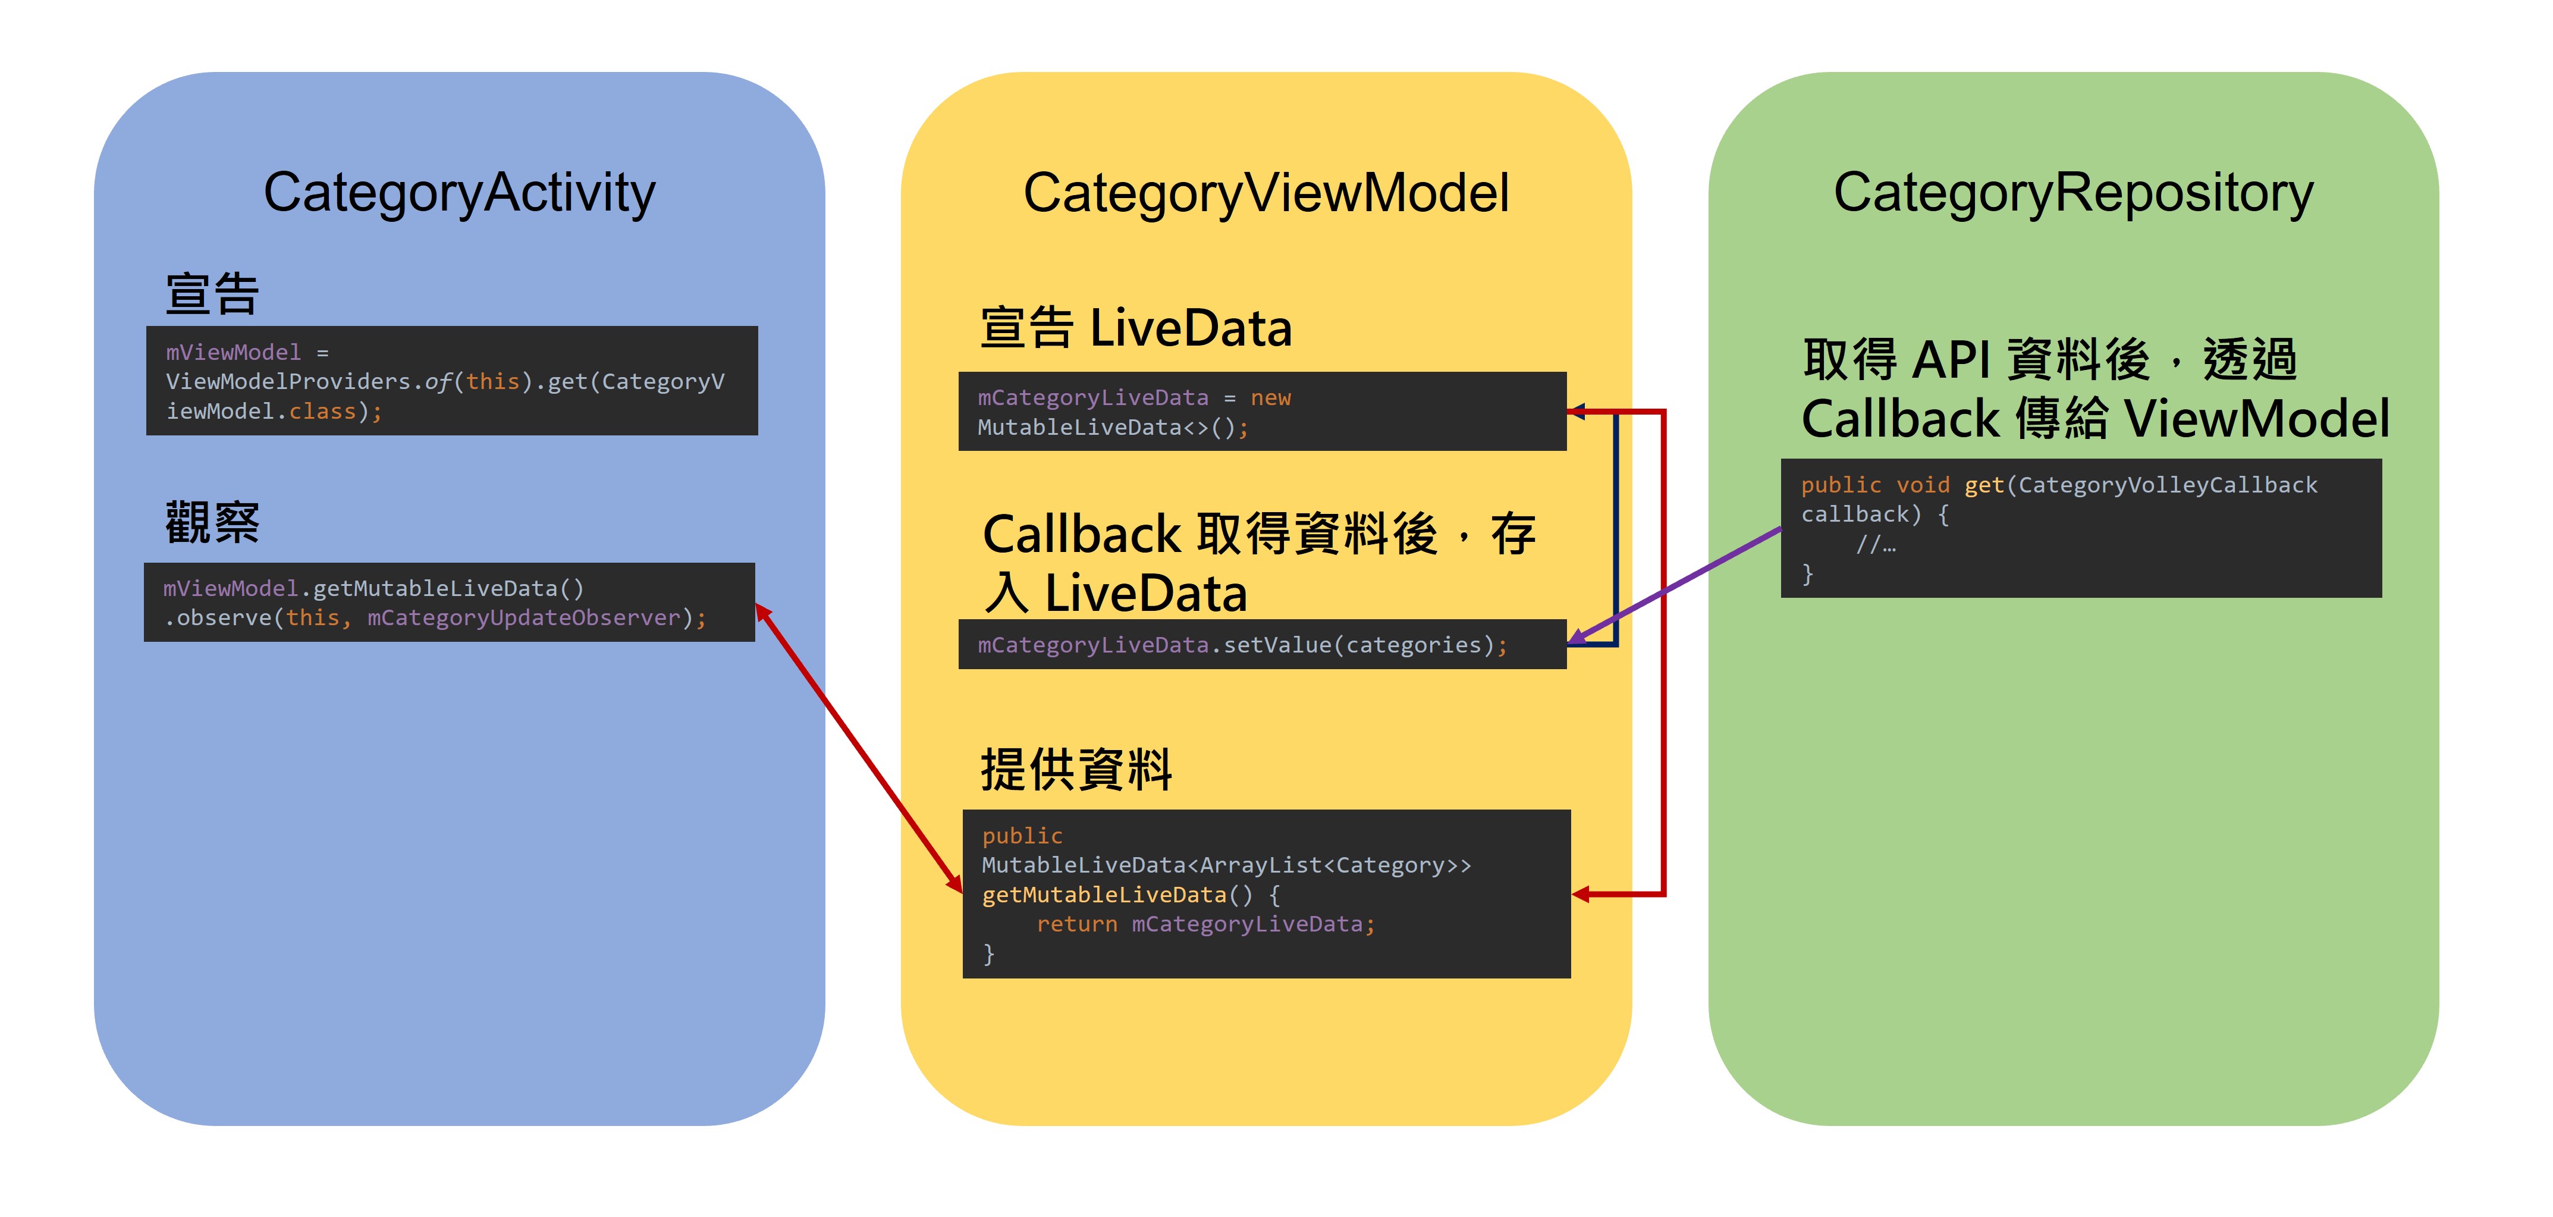Select the ViewModelProviders code block

pyautogui.click(x=451, y=381)
